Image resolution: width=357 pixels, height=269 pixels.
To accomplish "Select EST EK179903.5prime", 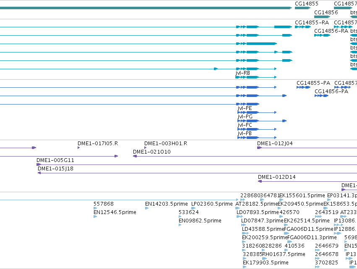I will (266, 263).
